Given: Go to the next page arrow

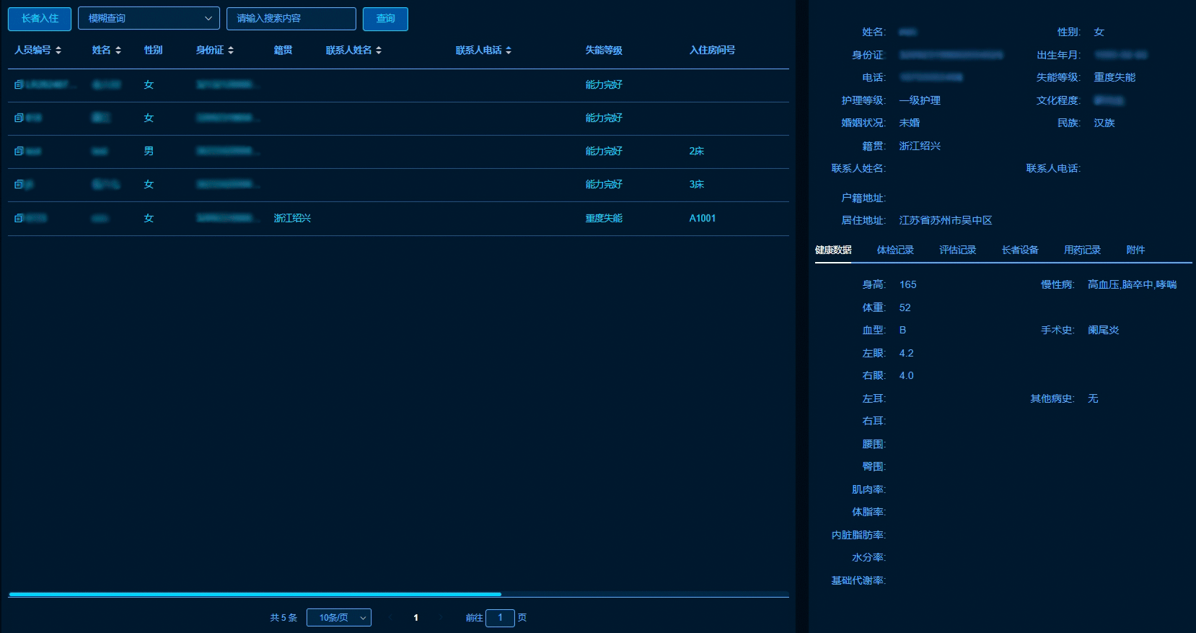Looking at the screenshot, I should (x=441, y=618).
